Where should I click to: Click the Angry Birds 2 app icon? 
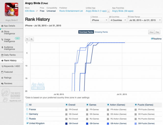coord(11,9)
